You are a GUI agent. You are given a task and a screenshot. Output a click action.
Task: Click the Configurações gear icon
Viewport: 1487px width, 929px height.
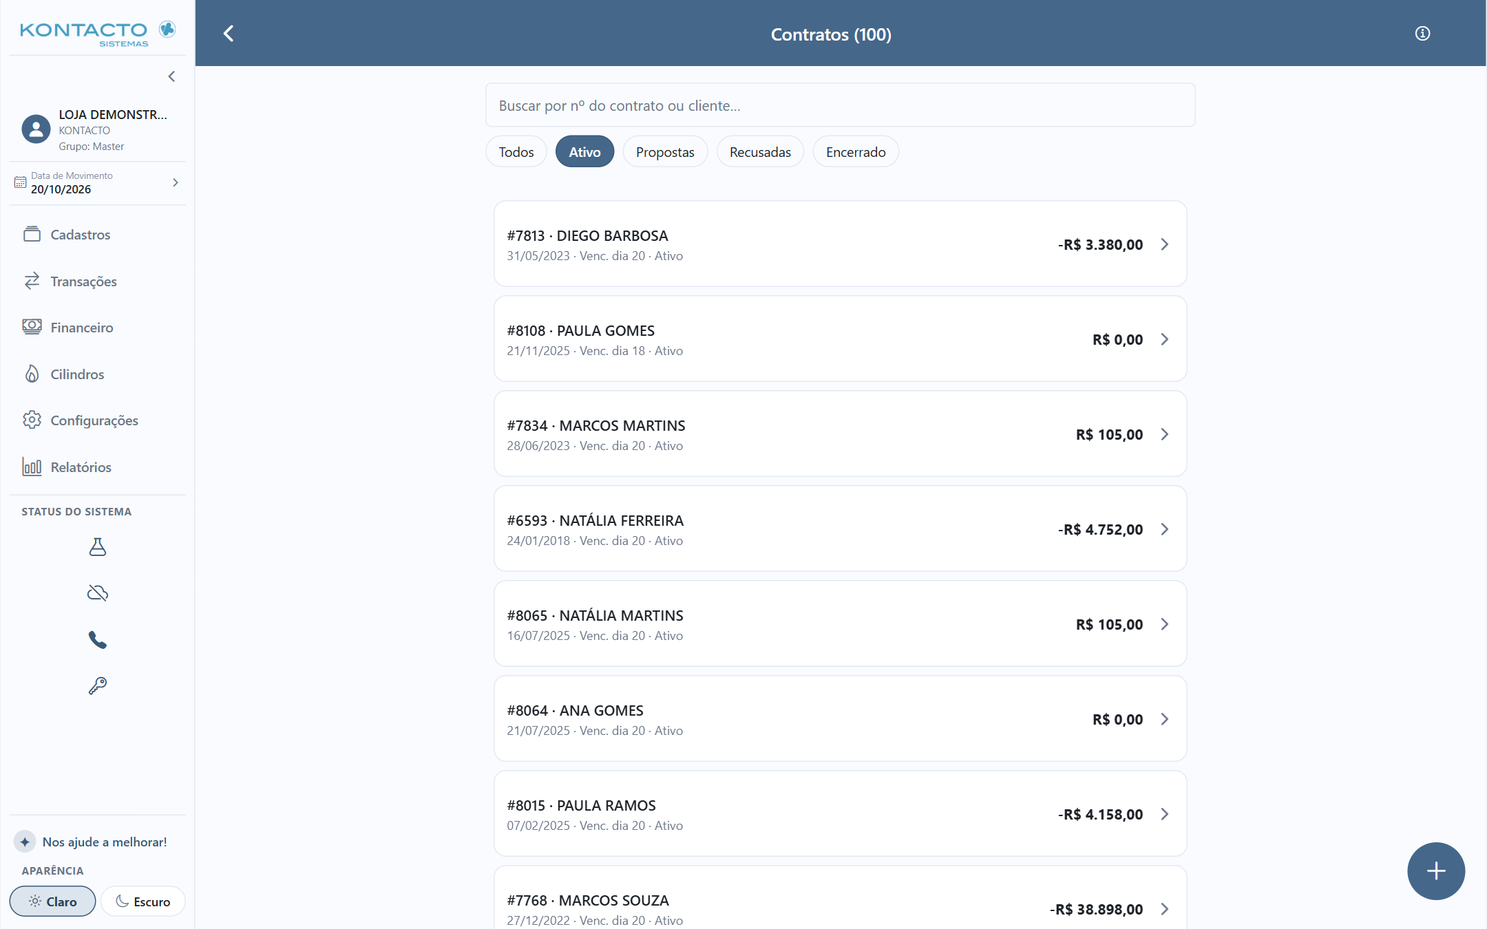click(x=32, y=420)
